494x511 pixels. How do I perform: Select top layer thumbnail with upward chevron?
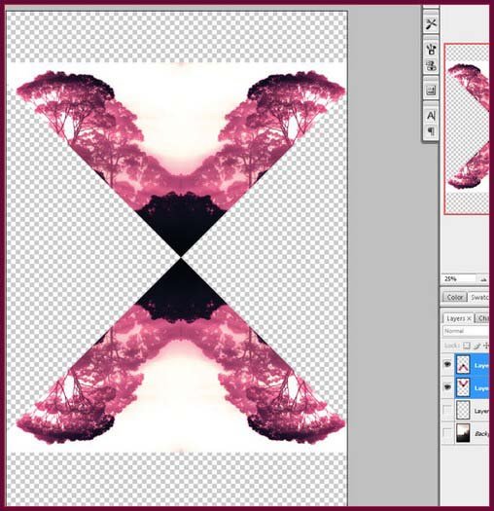point(463,364)
